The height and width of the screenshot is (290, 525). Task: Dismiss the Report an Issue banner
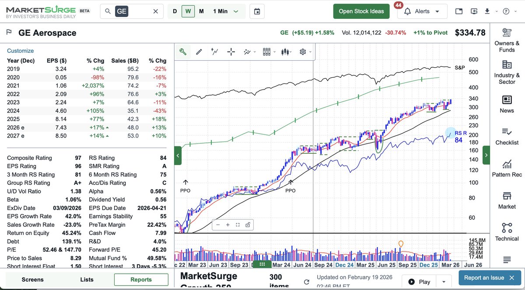pyautogui.click(x=512, y=278)
